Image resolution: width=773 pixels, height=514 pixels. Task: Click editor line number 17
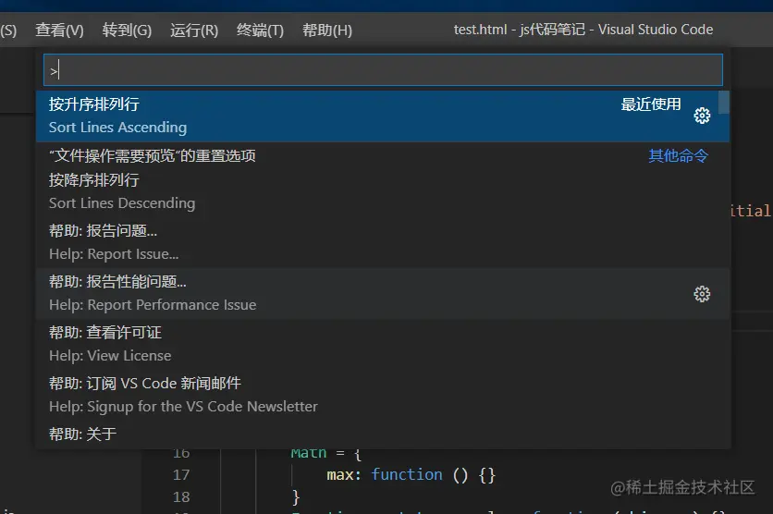[x=181, y=474]
